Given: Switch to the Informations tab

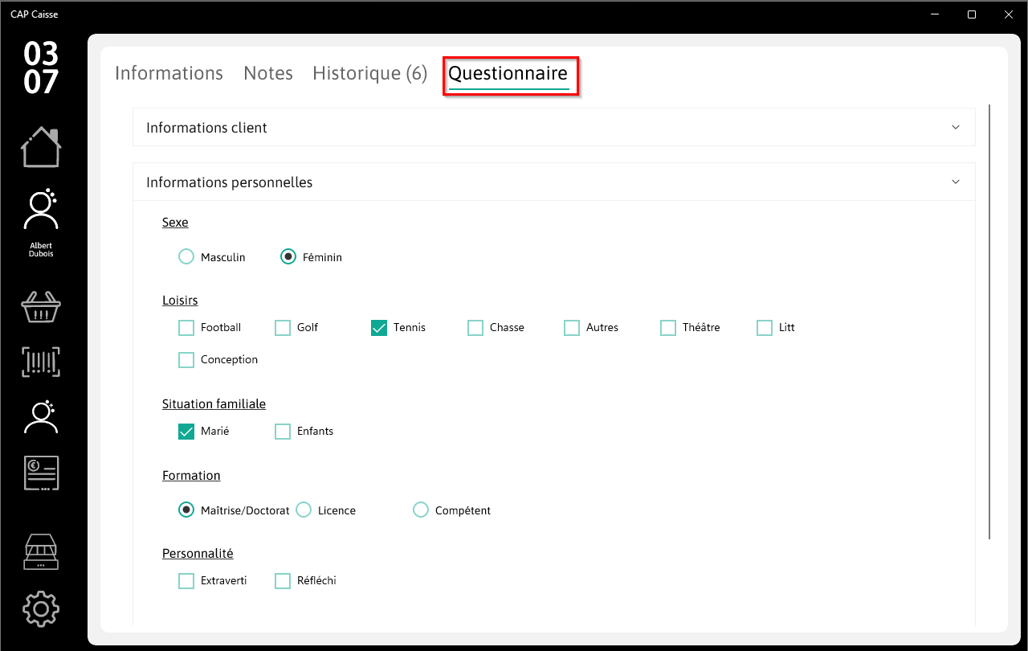Looking at the screenshot, I should pos(169,73).
